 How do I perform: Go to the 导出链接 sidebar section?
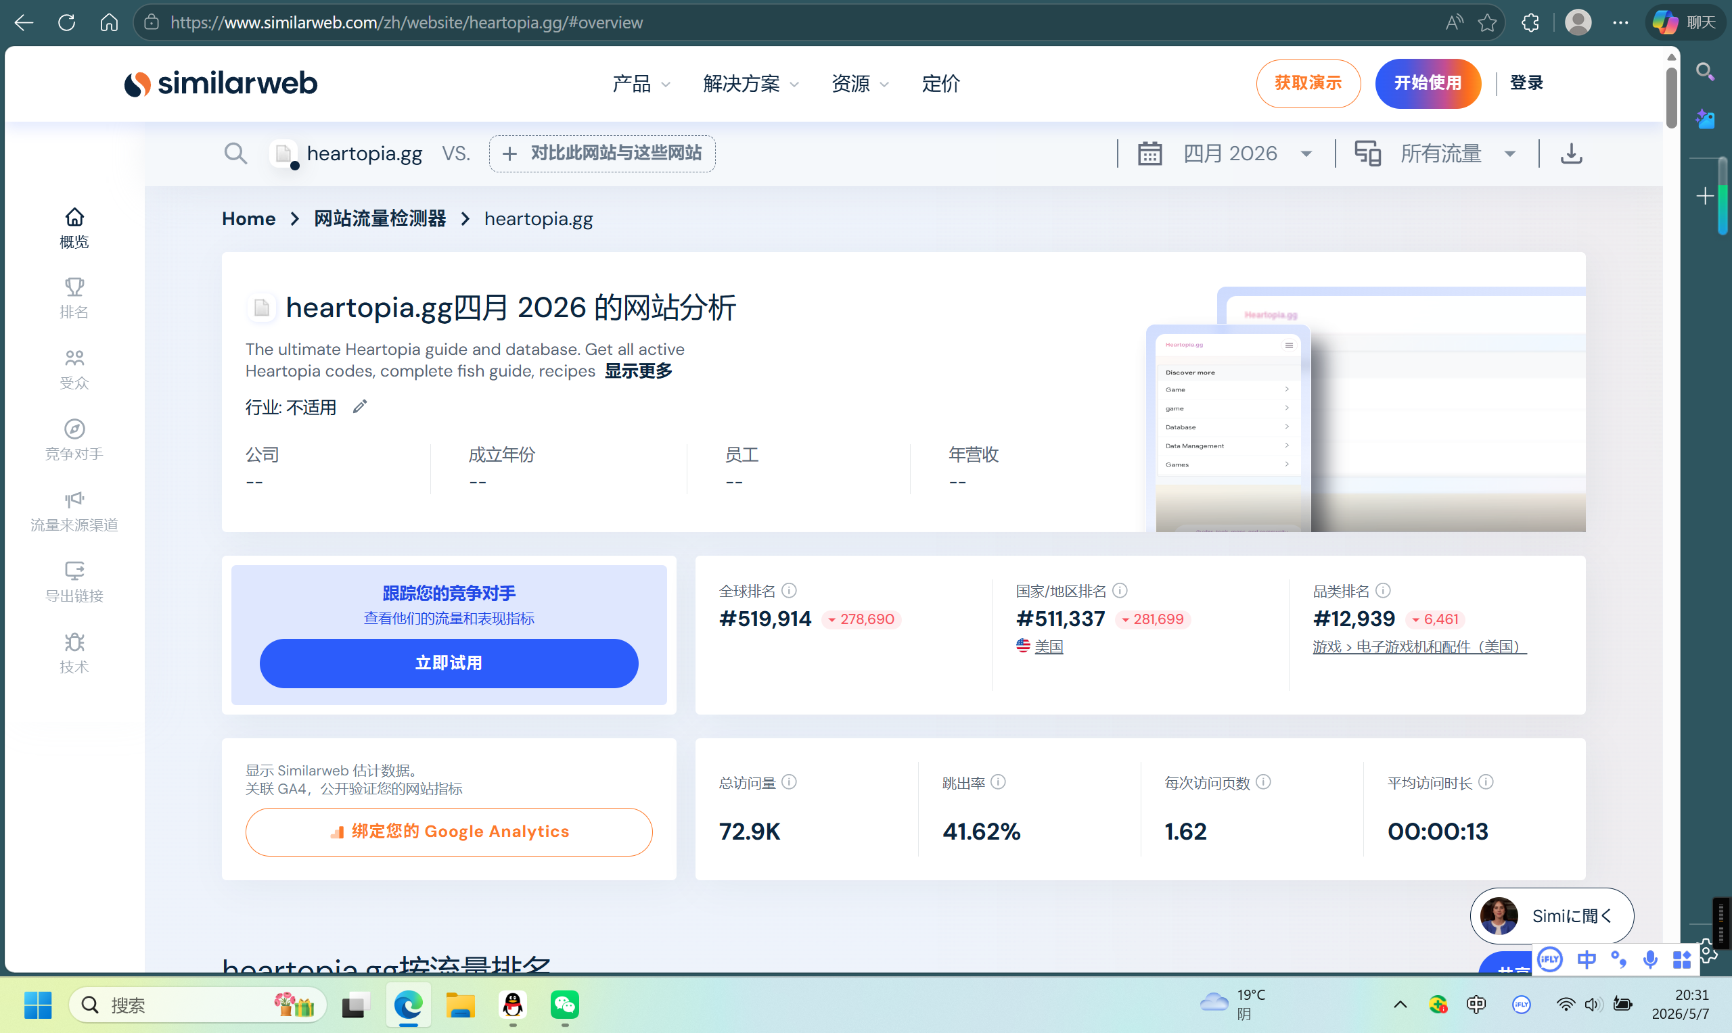pyautogui.click(x=74, y=582)
